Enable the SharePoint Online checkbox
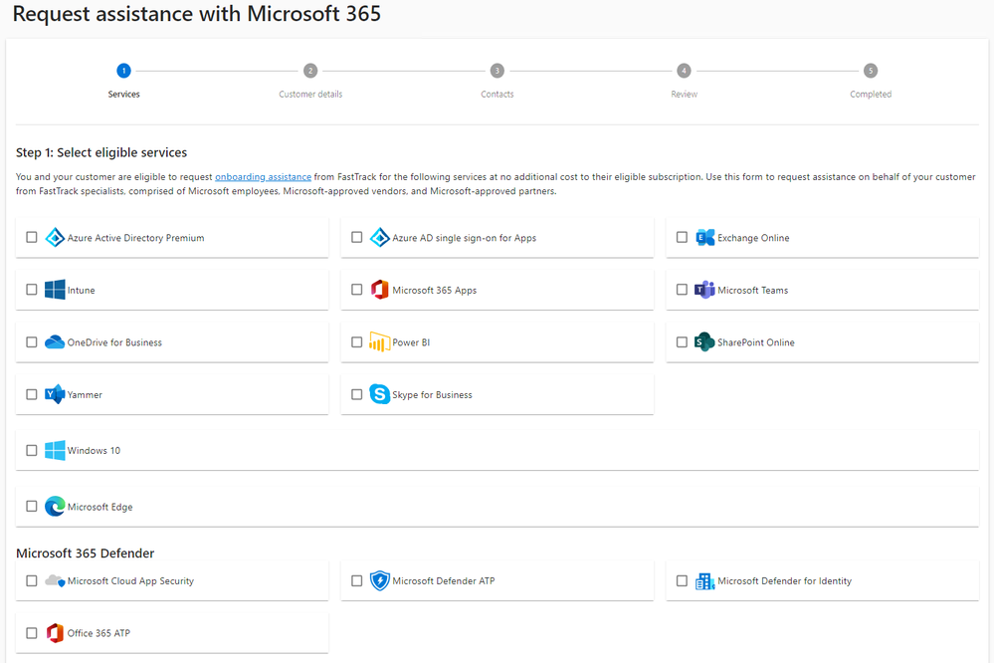The image size is (994, 663). [683, 342]
